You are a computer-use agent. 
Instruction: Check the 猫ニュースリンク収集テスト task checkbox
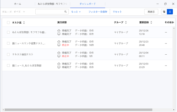(8, 43)
